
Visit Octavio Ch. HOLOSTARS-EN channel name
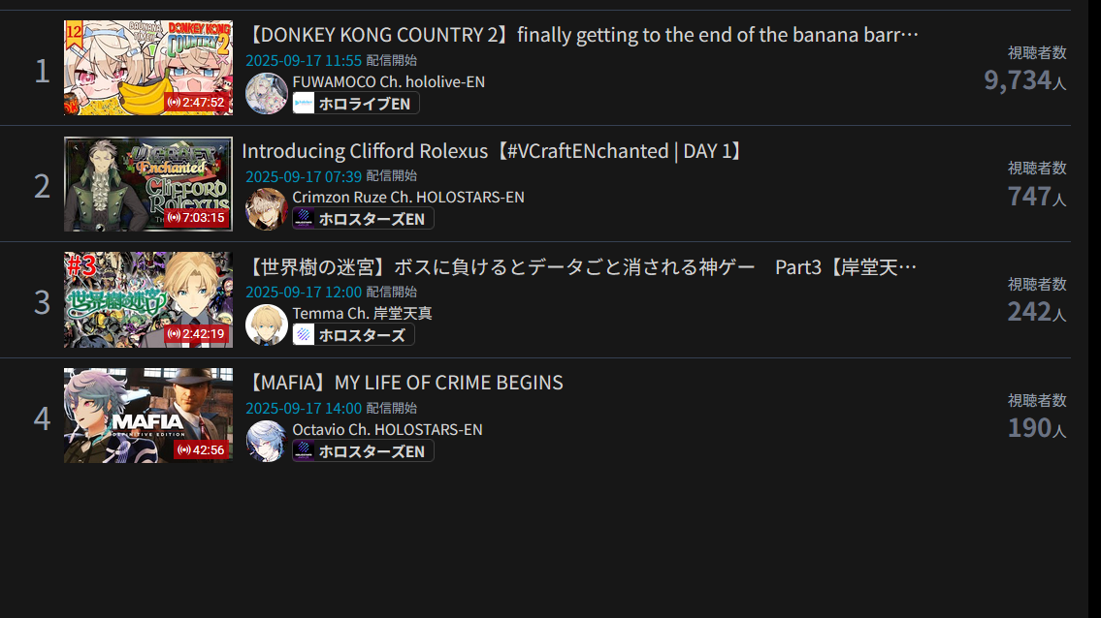388,429
